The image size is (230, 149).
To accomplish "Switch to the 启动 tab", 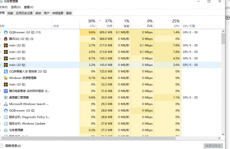I will pos(38,13).
